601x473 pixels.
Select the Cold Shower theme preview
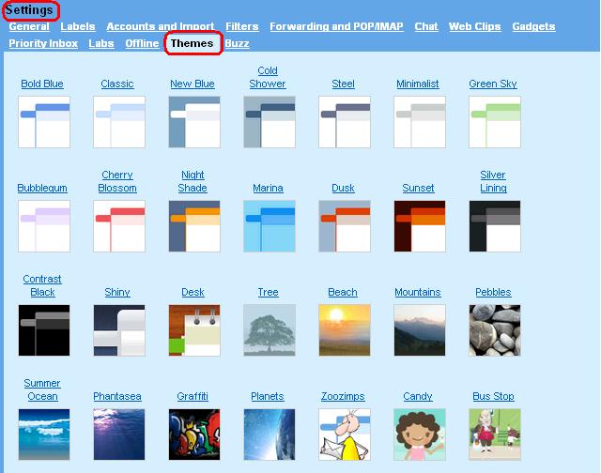pyautogui.click(x=270, y=122)
